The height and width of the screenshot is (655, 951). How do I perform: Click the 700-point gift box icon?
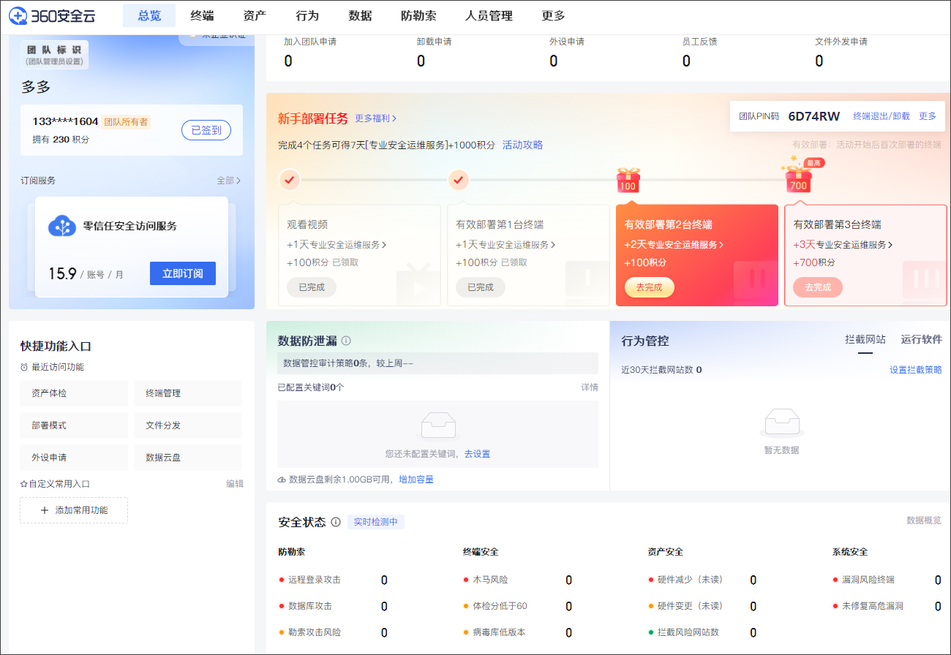point(798,178)
